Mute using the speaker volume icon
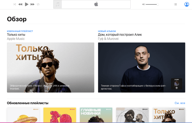 pos(144,4)
